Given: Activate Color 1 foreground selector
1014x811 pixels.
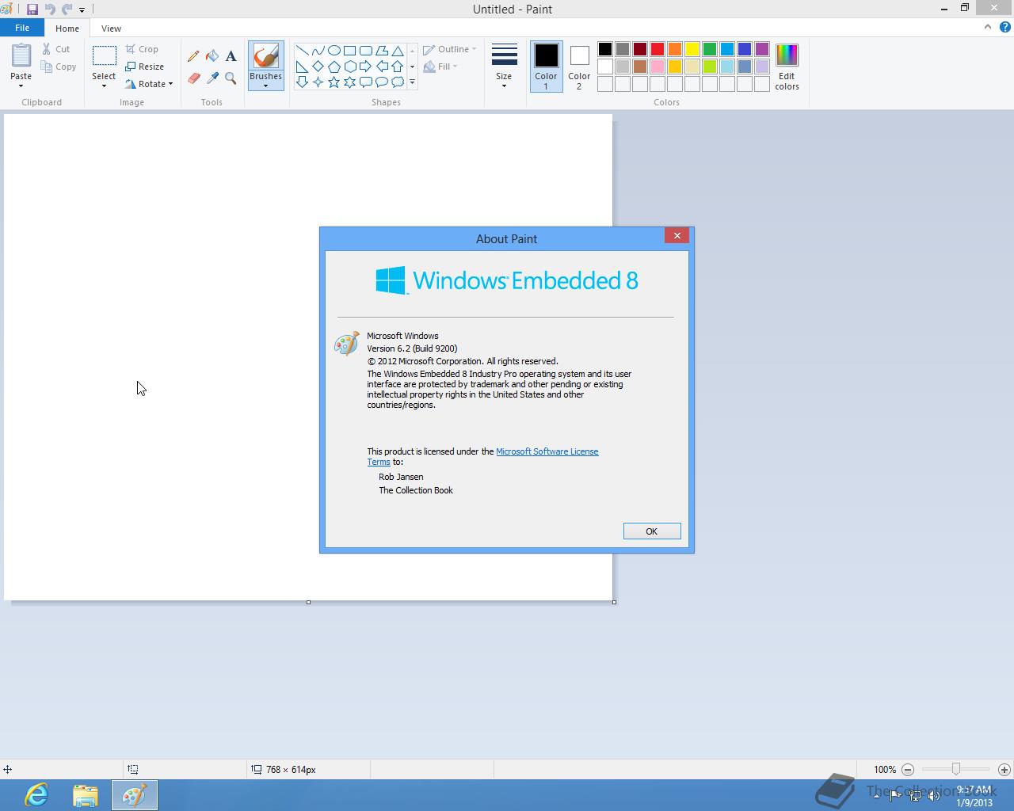Looking at the screenshot, I should (546, 66).
